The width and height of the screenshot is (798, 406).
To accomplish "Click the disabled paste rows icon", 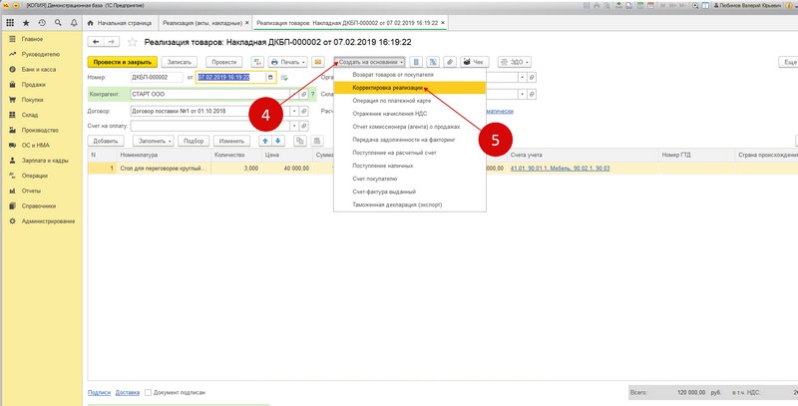I will pyautogui.click(x=316, y=141).
